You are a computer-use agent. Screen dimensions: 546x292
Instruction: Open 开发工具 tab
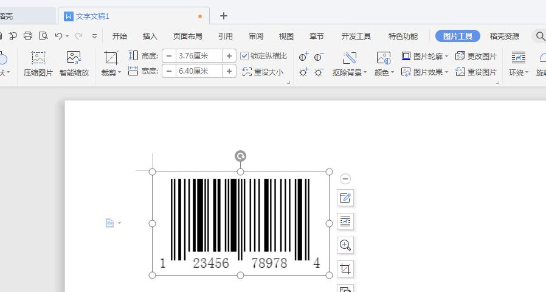[x=356, y=36]
